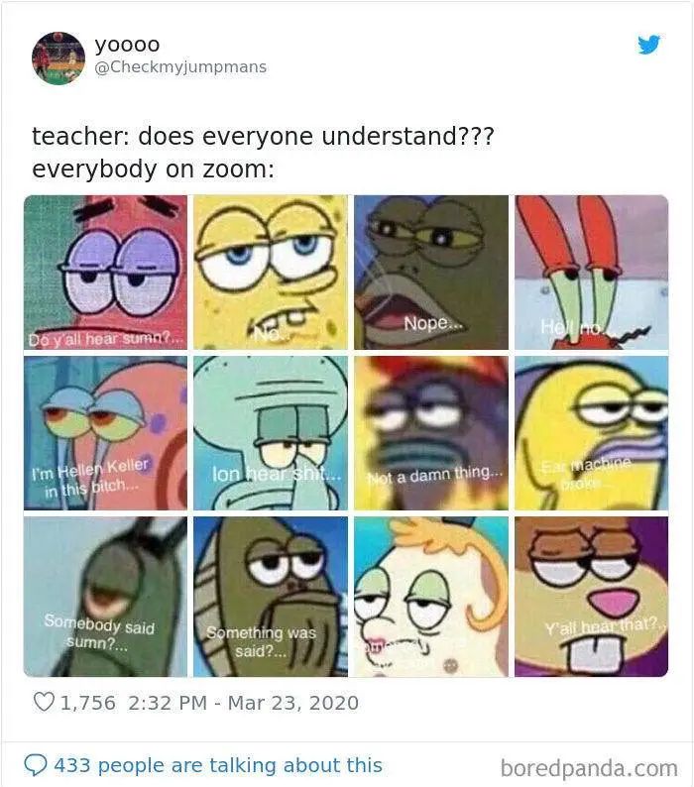Open the 2:32 PM Mar 23, 2020 timestamp
The height and width of the screenshot is (787, 694).
coord(244,703)
